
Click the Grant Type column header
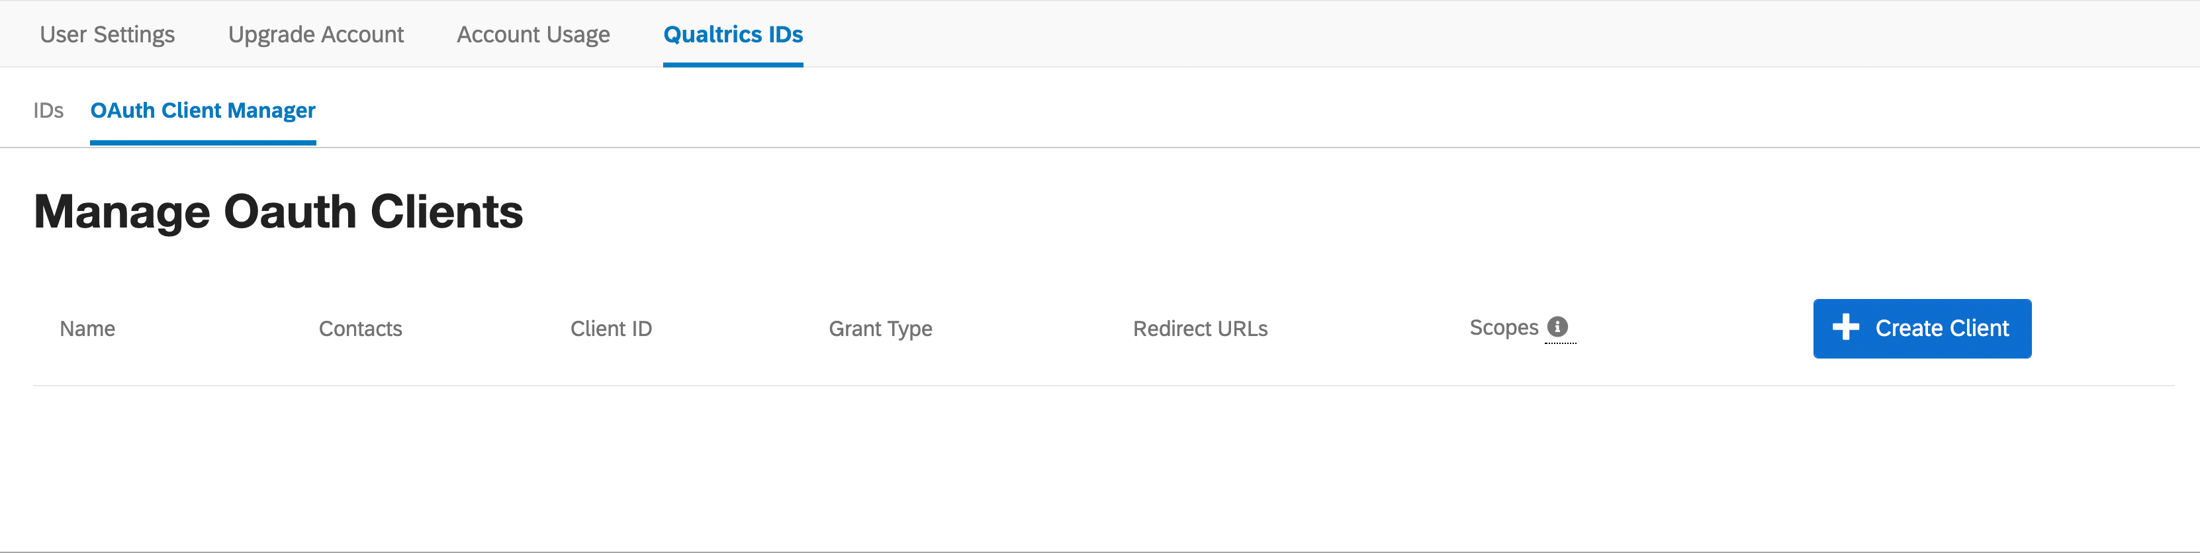click(880, 329)
